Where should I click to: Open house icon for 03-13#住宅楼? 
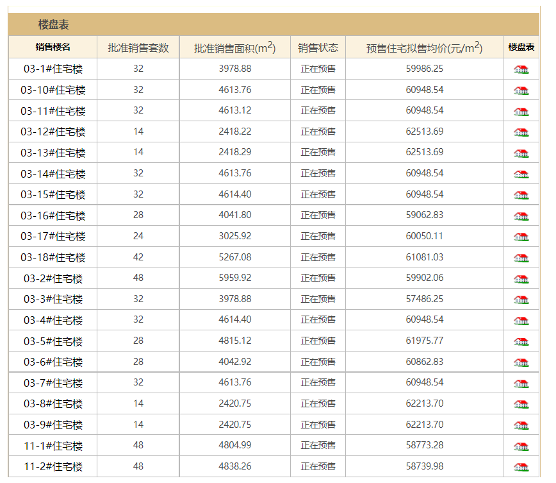(x=521, y=153)
